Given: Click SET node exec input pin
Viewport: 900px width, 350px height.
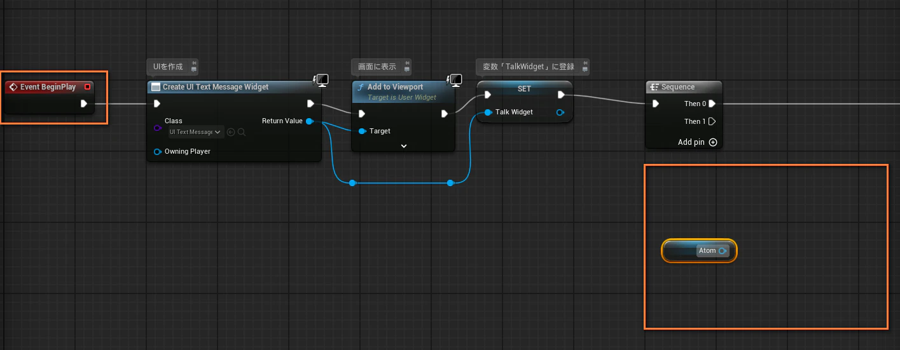Looking at the screenshot, I should pos(487,95).
